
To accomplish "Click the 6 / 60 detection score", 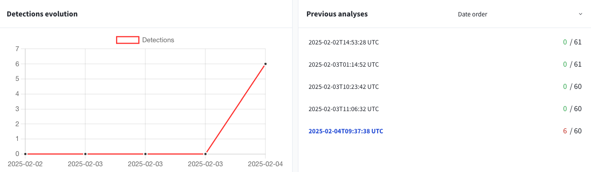I will point(572,131).
